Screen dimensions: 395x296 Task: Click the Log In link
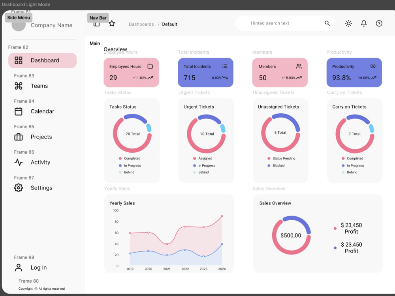coord(39,268)
